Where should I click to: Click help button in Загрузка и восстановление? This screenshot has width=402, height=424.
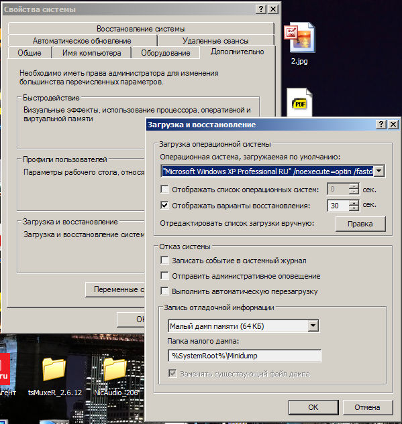point(381,125)
